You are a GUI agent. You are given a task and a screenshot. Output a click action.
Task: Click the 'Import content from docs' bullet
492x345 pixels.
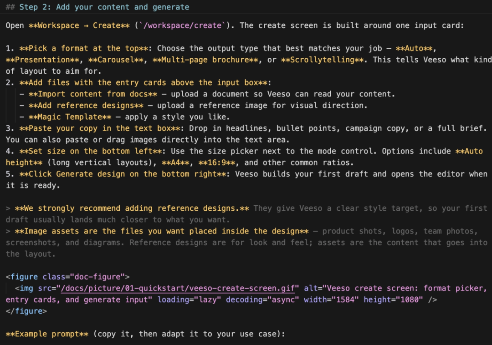click(93, 94)
